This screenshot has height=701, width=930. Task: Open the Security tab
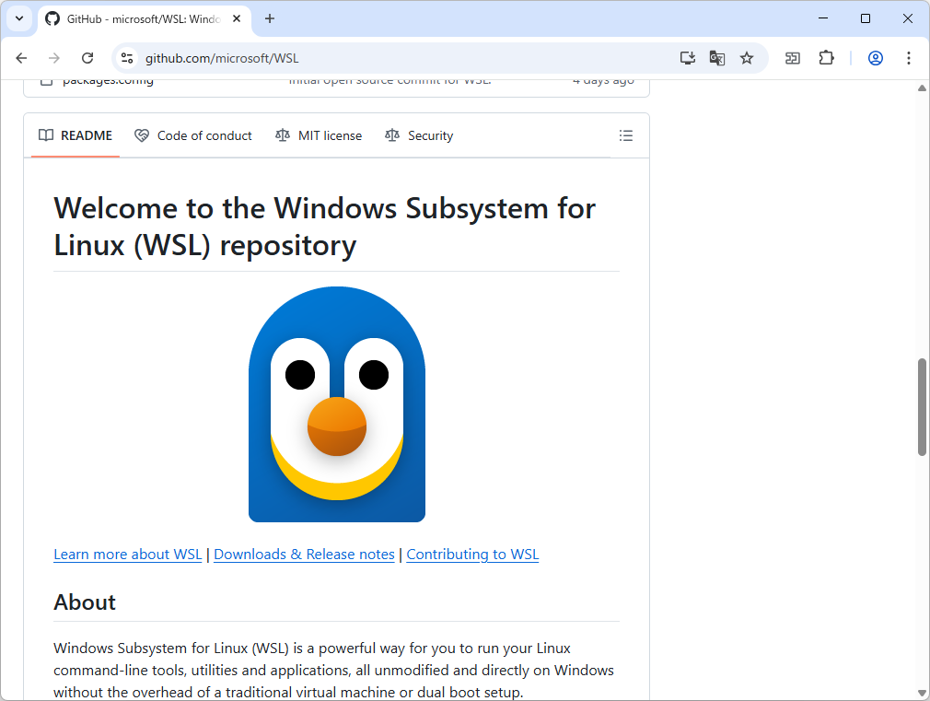(x=429, y=135)
